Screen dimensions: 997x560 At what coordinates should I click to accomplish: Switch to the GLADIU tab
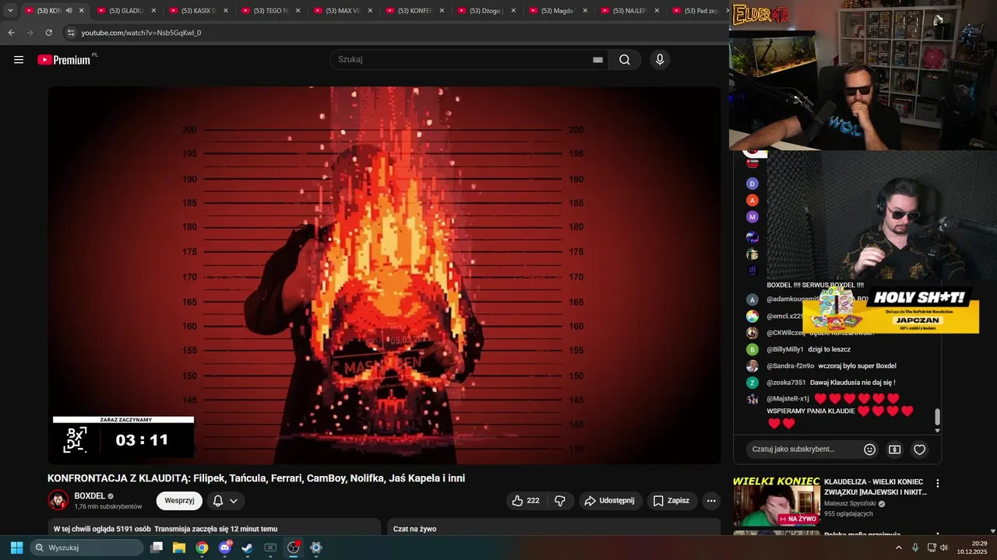pyautogui.click(x=126, y=10)
